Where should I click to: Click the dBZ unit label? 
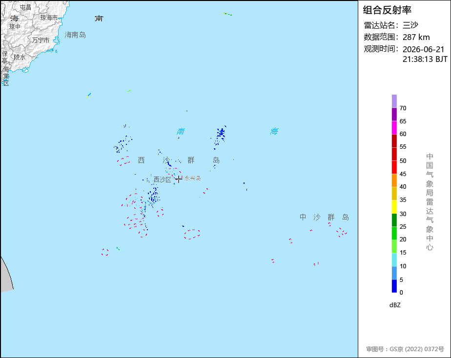click(x=395, y=305)
